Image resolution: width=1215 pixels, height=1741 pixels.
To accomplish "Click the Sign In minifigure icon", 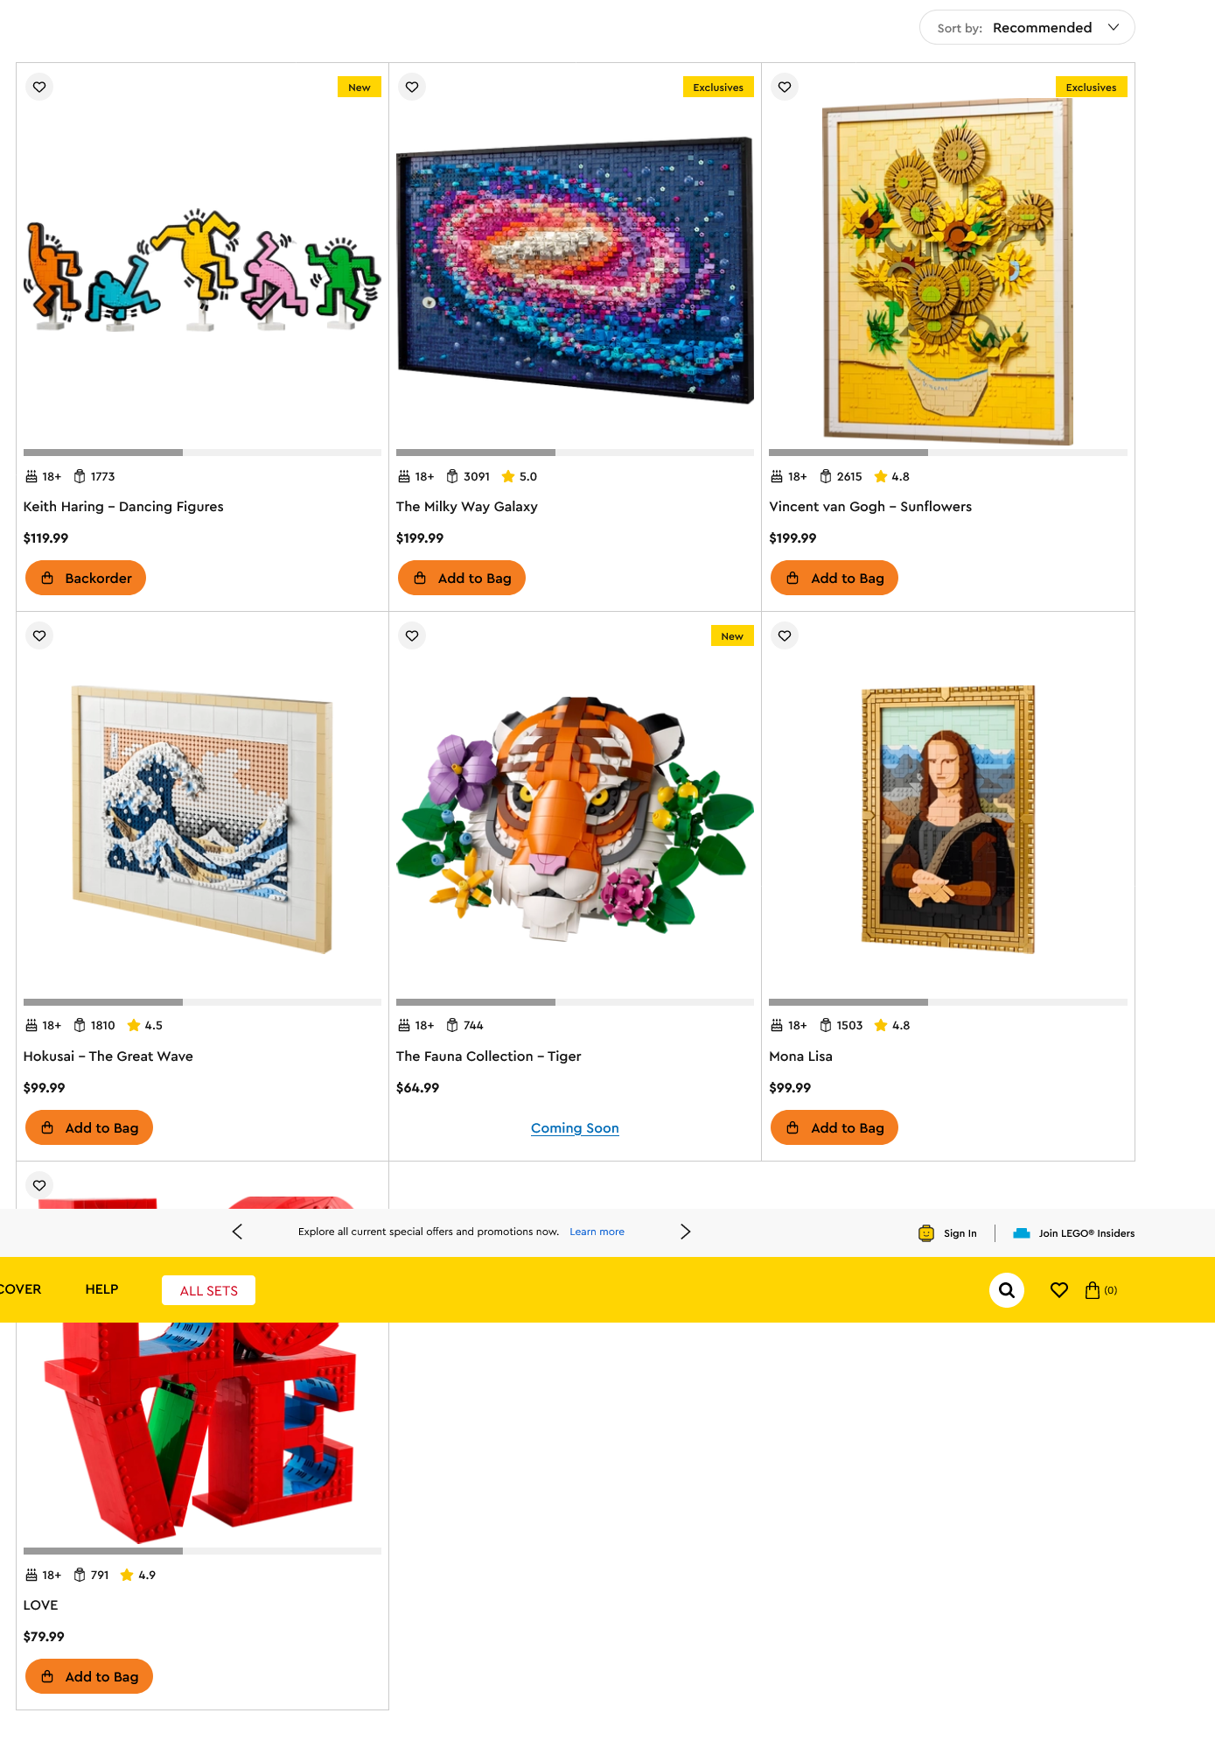I will point(926,1233).
